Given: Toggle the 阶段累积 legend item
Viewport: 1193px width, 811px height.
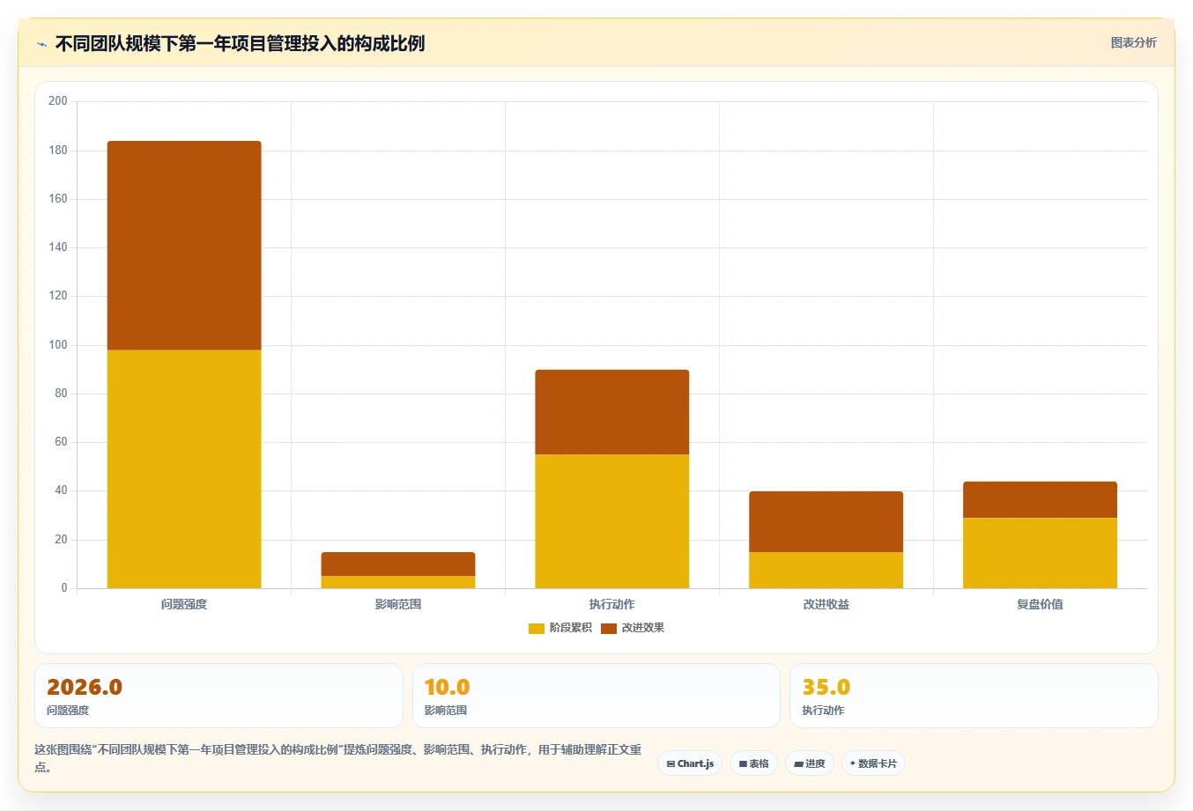Looking at the screenshot, I should coord(560,628).
